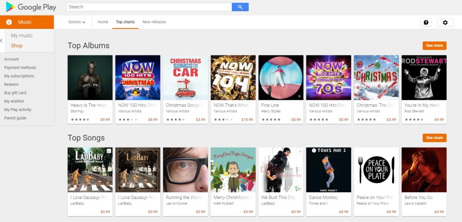Open My music in sidebar
This screenshot has height=222, width=462.
[22, 36]
